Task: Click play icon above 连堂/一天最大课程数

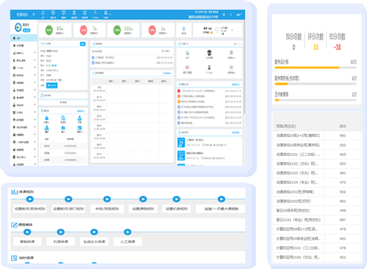Action: click(x=221, y=199)
